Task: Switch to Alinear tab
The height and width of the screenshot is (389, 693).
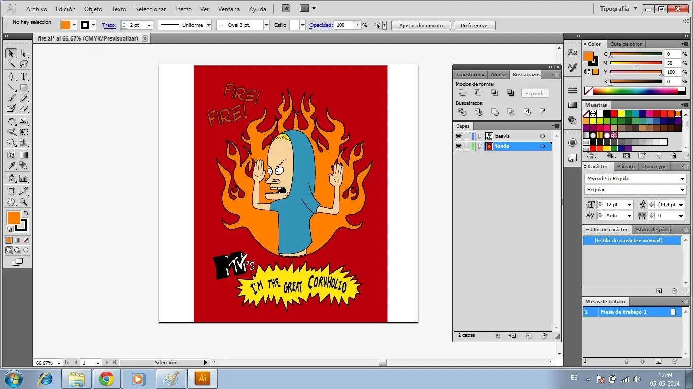Action: coord(499,74)
